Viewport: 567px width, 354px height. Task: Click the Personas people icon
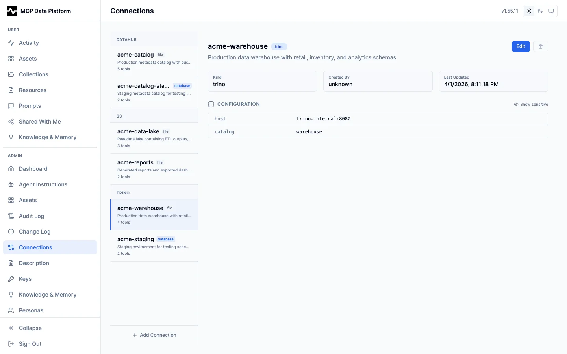11,310
